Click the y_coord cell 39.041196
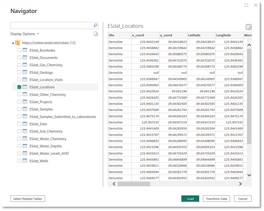Viewport: 264px width, 211px height. tap(174, 91)
